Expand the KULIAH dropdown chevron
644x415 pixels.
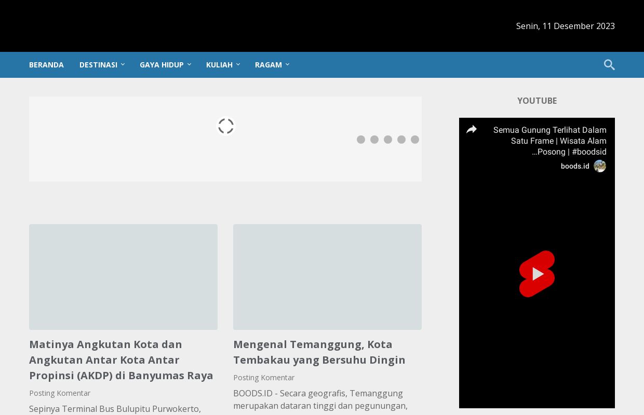238,64
